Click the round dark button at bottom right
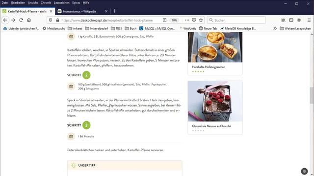Screen dimensions: 314x176 click(x=304, y=171)
